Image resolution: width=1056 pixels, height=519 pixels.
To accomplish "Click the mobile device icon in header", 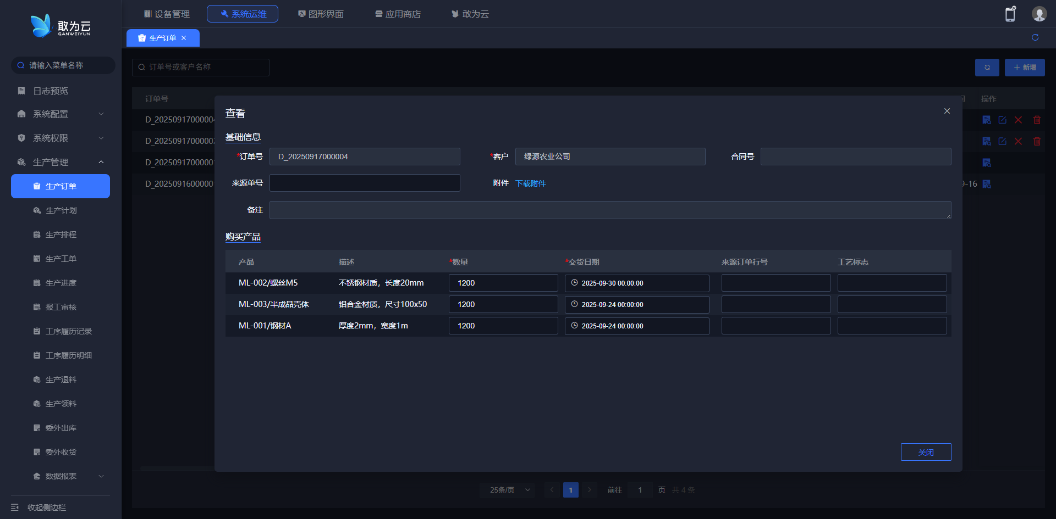I will [x=1010, y=14].
